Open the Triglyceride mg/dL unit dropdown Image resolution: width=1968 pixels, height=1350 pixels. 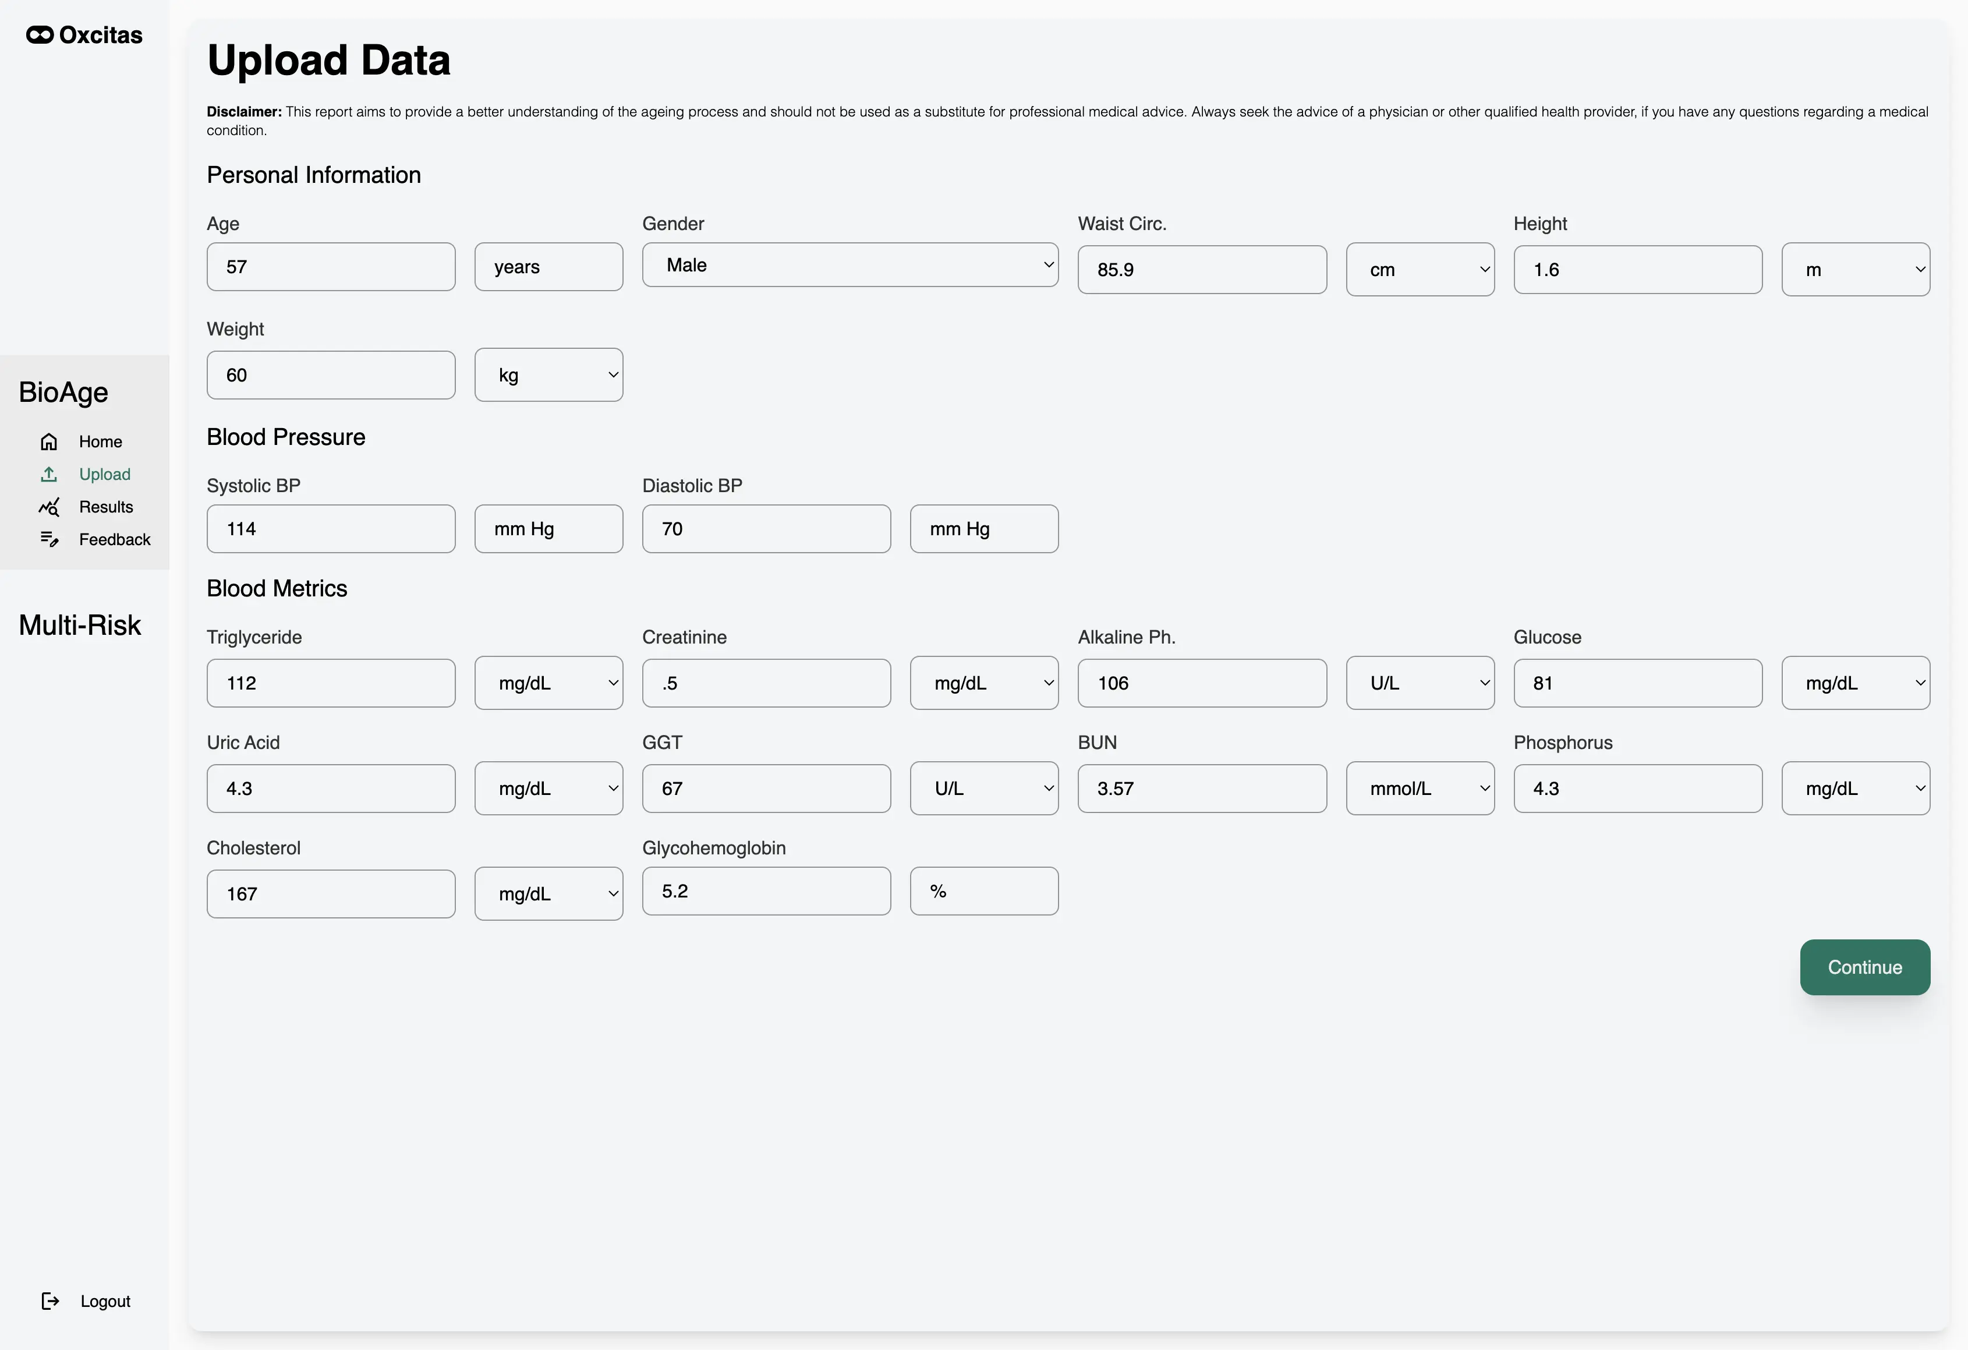548,683
